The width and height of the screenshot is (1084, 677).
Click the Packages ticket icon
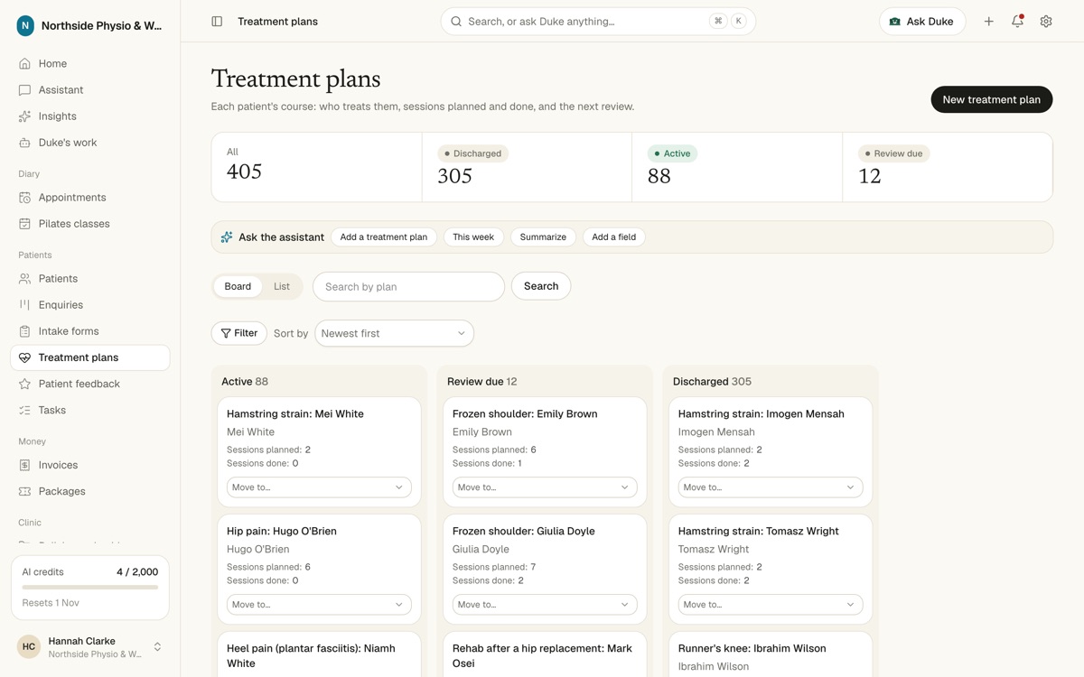click(24, 491)
